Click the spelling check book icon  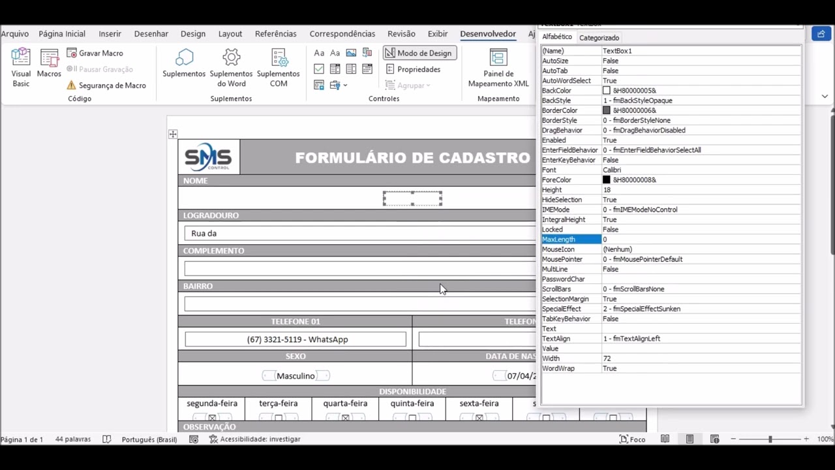pos(107,439)
